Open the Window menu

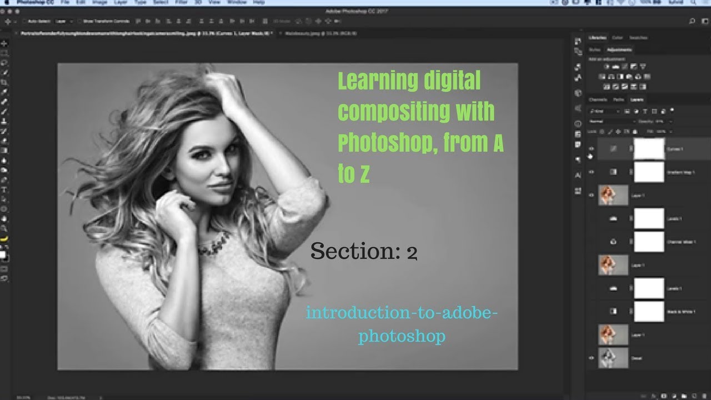pyautogui.click(x=237, y=3)
